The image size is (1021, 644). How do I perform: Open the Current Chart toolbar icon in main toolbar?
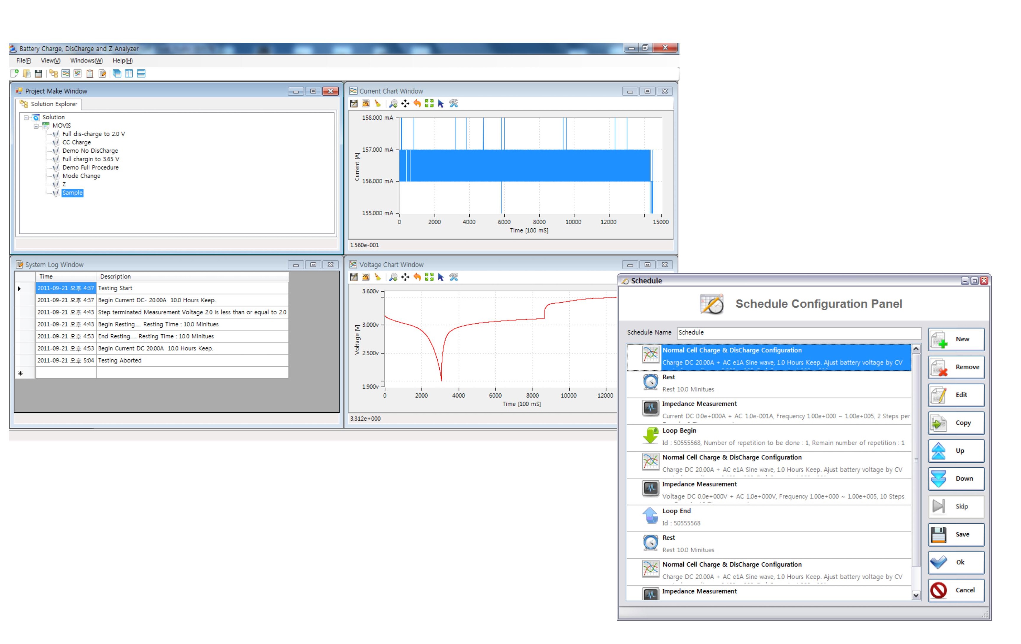tap(66, 73)
